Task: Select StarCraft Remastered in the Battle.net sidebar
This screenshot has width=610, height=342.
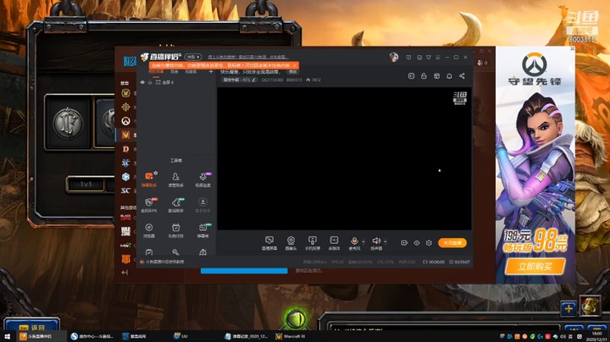Action: pyautogui.click(x=125, y=190)
